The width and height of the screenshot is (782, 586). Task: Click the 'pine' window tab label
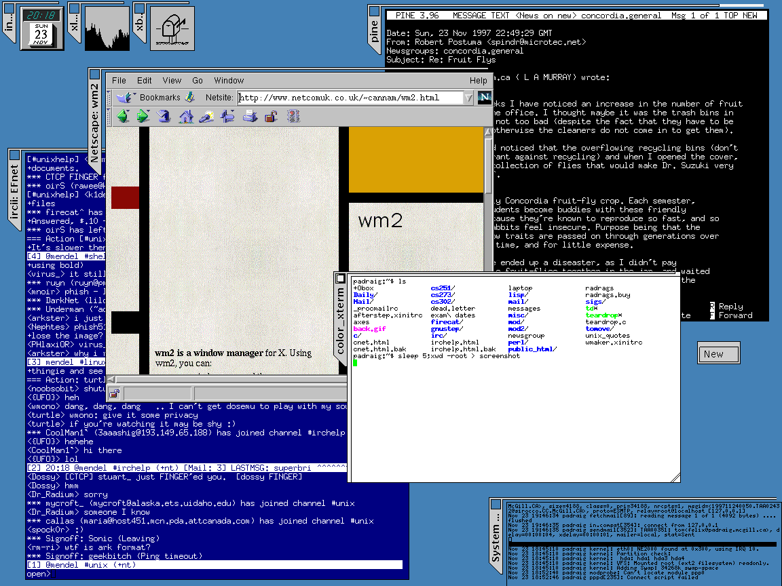pyautogui.click(x=374, y=31)
